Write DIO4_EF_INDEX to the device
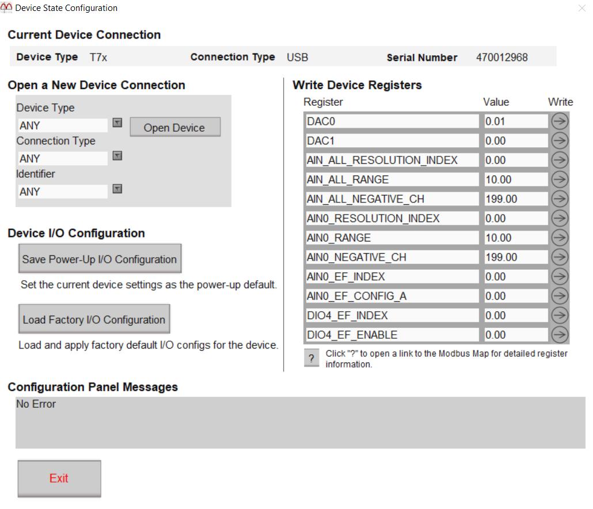Image resolution: width=593 pixels, height=509 pixels. 560,315
